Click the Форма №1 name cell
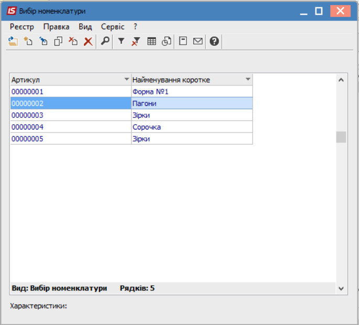 (x=192, y=92)
